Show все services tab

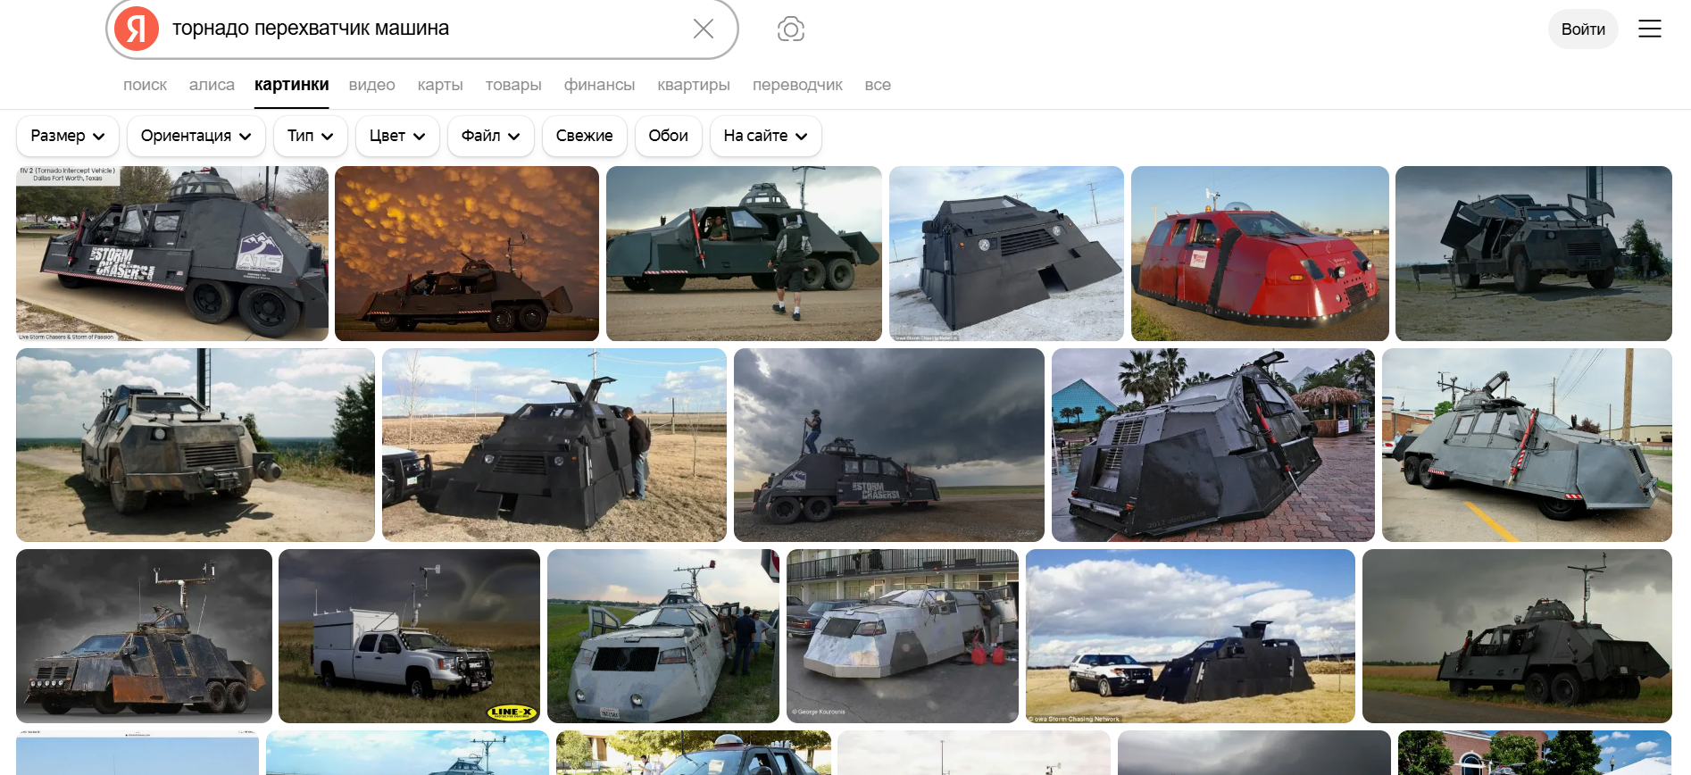pos(878,85)
